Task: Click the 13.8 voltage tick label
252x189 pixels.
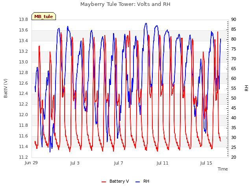Action: coord(23,20)
